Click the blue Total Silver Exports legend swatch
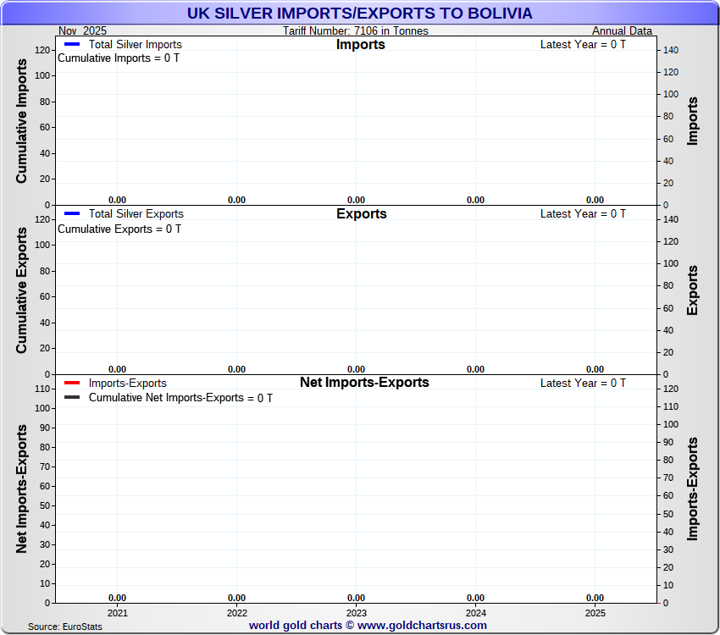 pos(72,213)
